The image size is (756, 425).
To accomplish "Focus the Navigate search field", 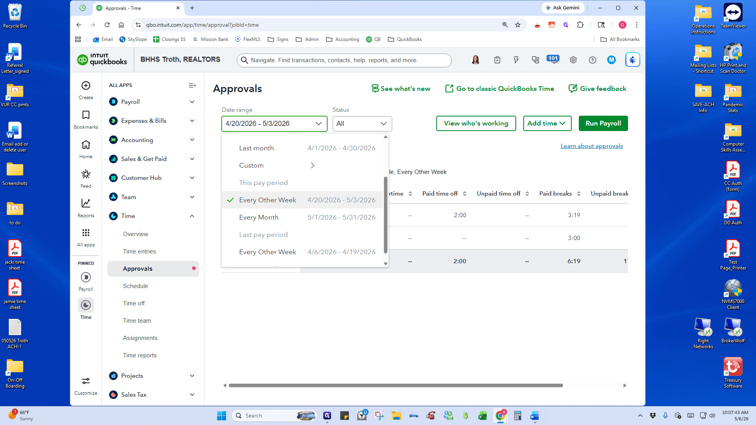I will click(344, 60).
